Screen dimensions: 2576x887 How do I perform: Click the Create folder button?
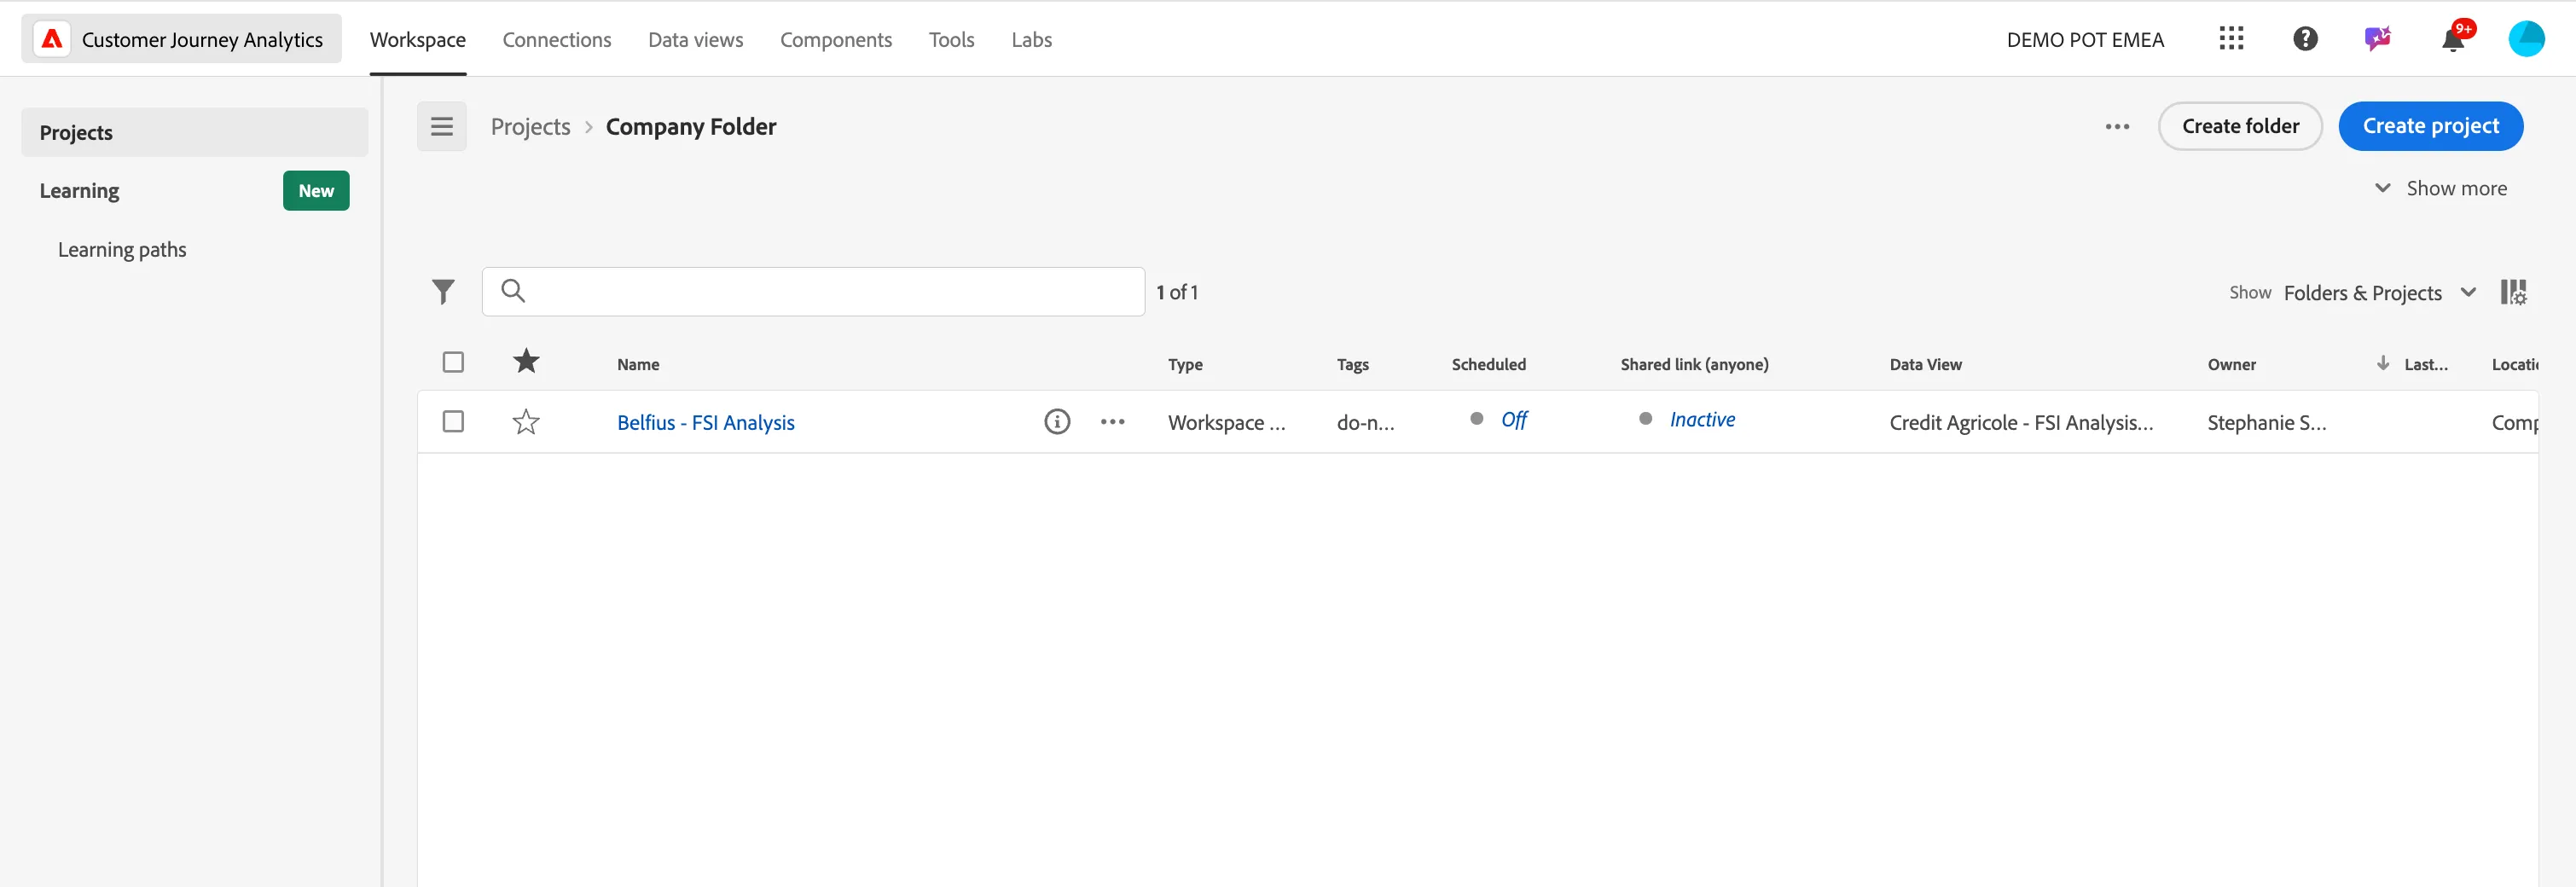(2240, 126)
